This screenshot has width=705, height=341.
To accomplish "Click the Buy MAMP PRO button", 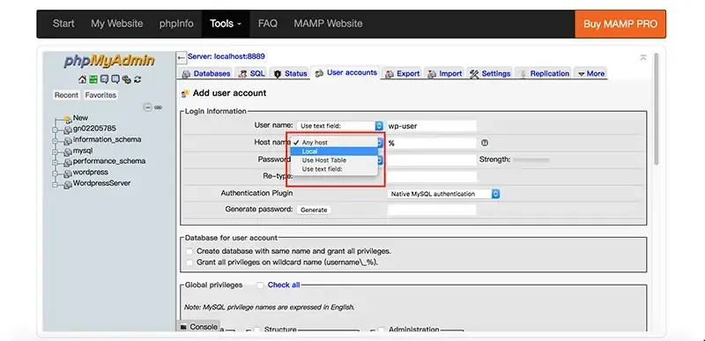I will point(620,24).
